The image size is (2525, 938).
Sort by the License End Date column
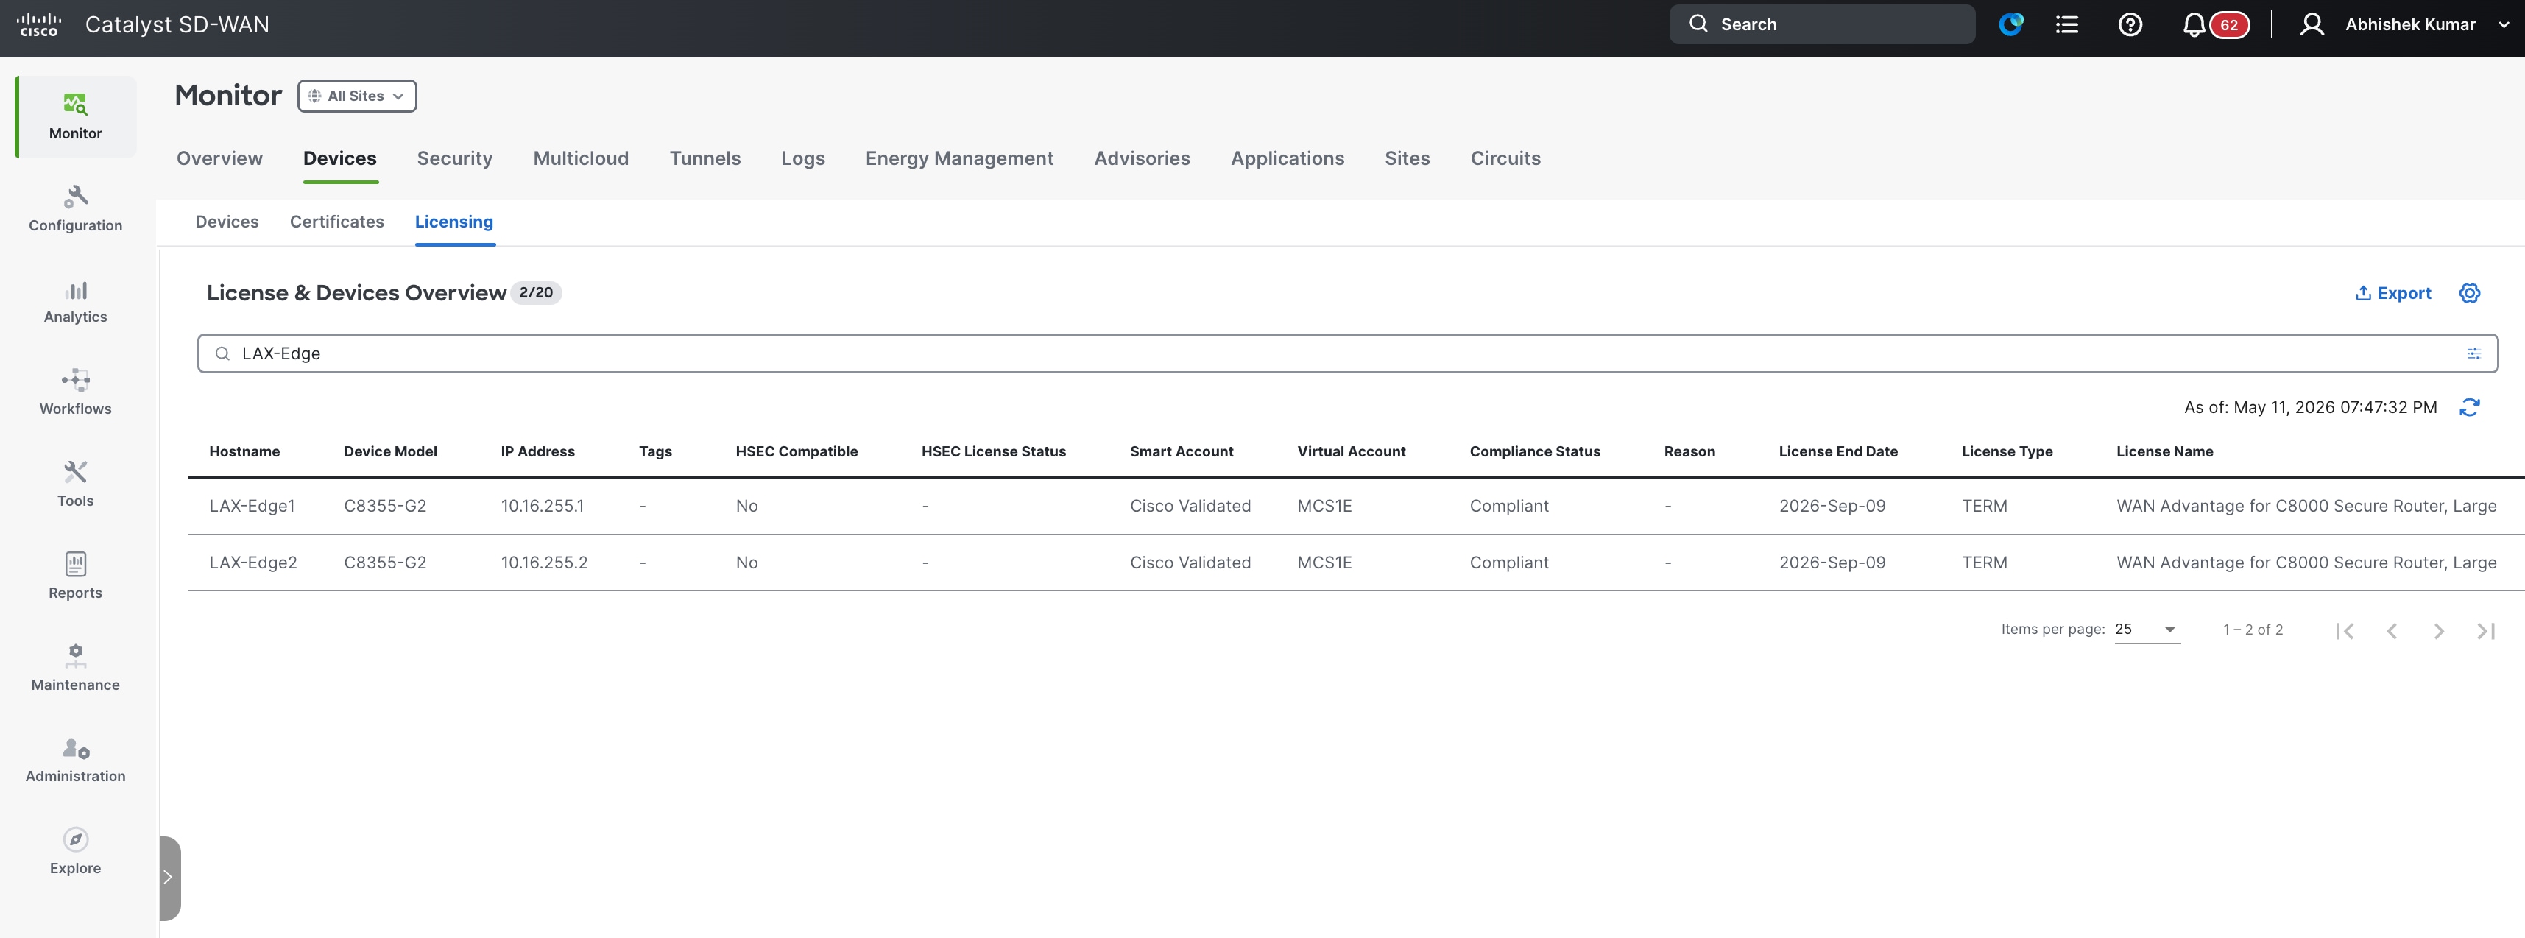(1838, 452)
